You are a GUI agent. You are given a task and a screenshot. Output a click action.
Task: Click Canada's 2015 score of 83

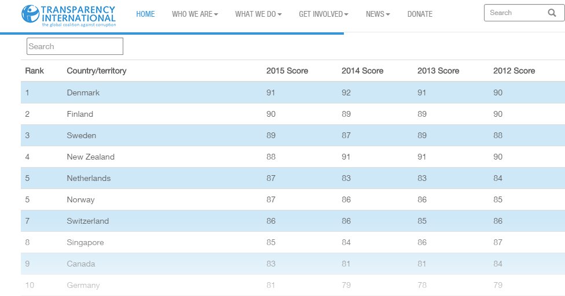coord(271,264)
